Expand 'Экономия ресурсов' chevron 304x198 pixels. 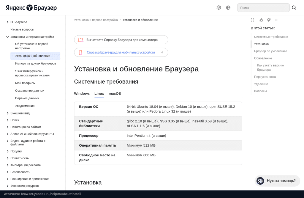[7, 186]
